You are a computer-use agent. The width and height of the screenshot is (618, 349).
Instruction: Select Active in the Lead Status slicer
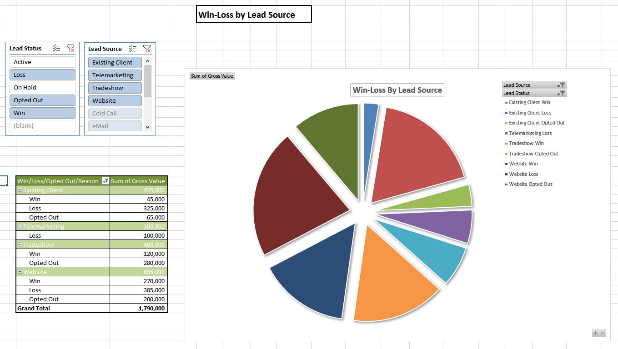(x=42, y=62)
